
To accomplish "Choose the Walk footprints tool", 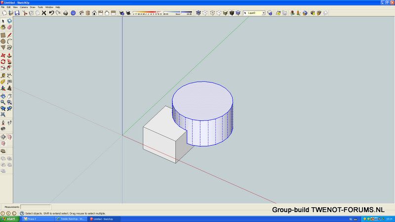I will 9,123.
